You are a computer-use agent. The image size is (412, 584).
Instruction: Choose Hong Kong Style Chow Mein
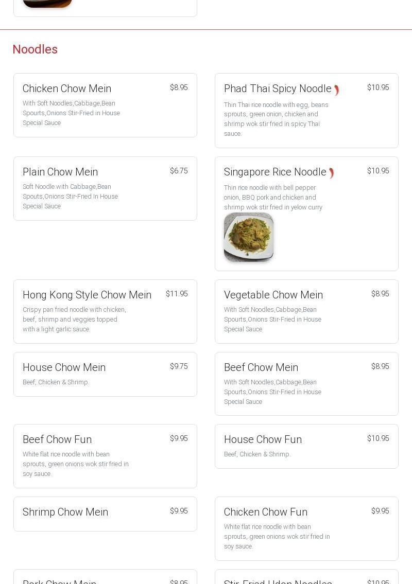coord(105,311)
